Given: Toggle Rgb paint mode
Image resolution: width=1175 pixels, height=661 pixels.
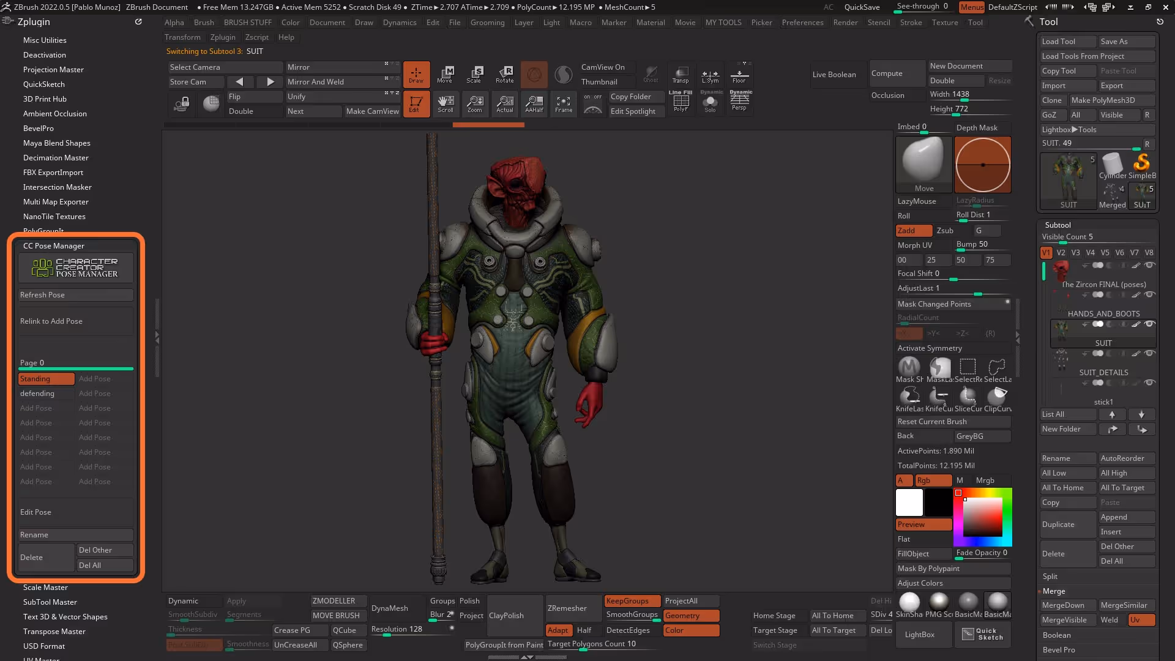Looking at the screenshot, I should 933,480.
